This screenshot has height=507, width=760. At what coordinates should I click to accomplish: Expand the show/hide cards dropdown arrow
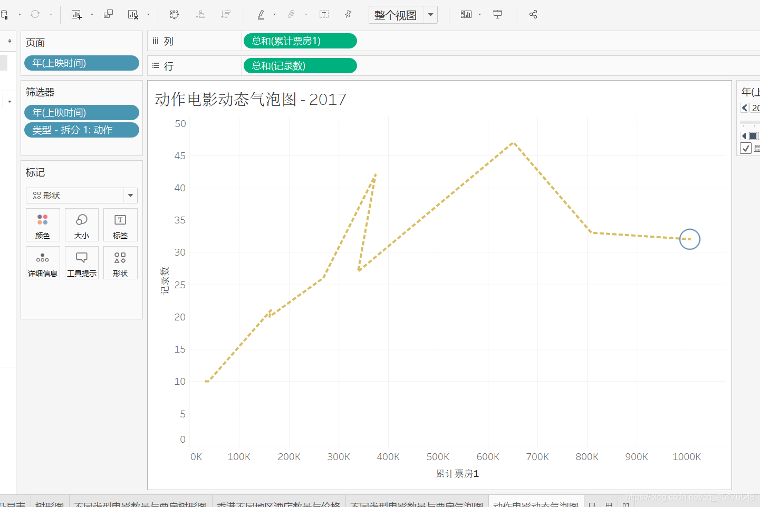click(x=479, y=14)
